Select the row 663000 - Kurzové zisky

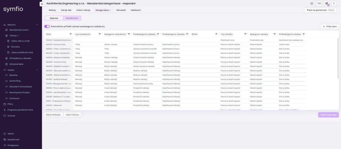(176, 44)
